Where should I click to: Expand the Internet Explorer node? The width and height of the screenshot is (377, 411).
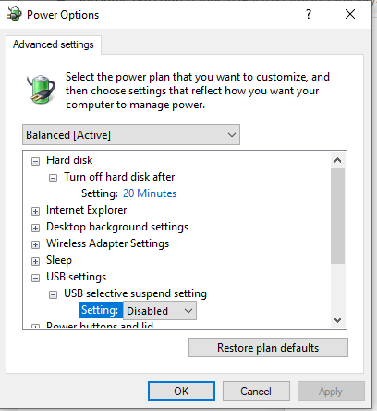35,211
